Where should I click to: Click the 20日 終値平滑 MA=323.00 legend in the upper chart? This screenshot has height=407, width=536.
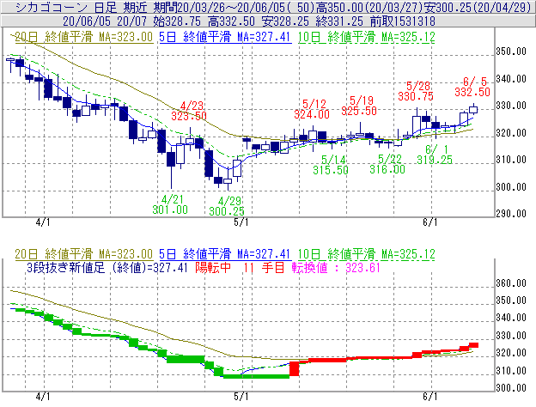point(83,37)
